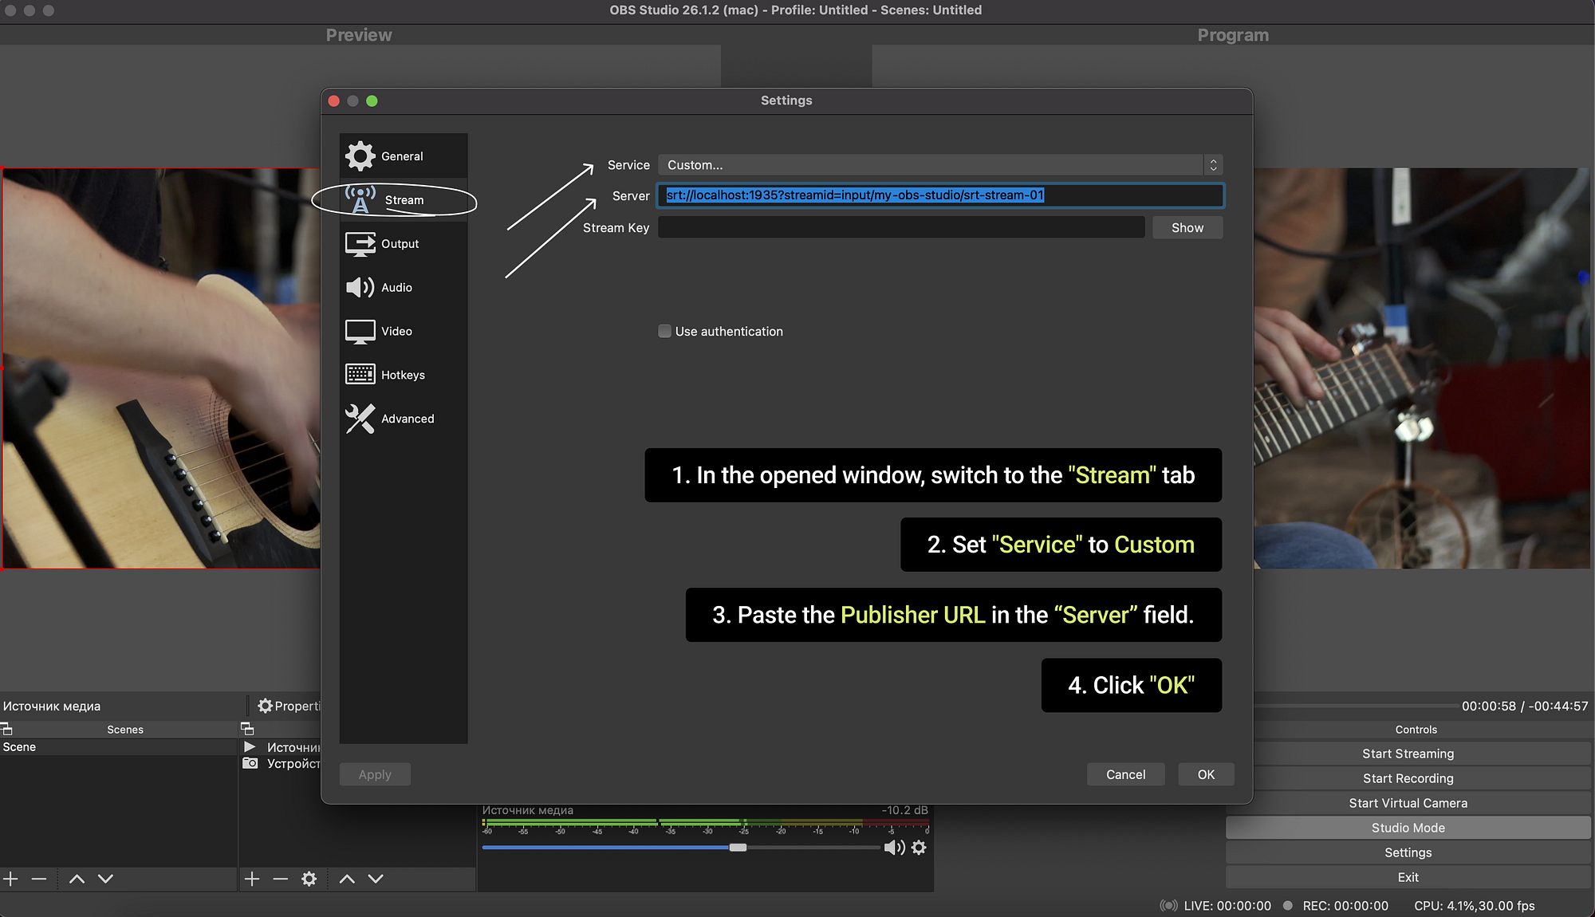
Task: Select the Устройст camera source row
Action: point(281,764)
